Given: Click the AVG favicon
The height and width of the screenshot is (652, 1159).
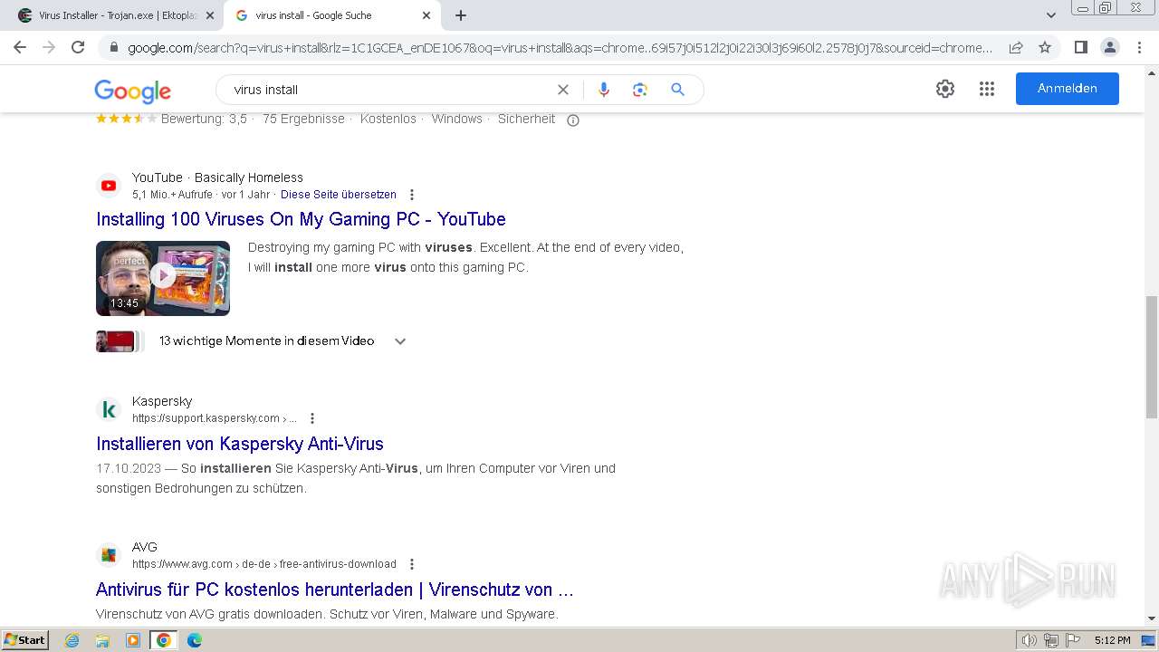Looking at the screenshot, I should (109, 555).
